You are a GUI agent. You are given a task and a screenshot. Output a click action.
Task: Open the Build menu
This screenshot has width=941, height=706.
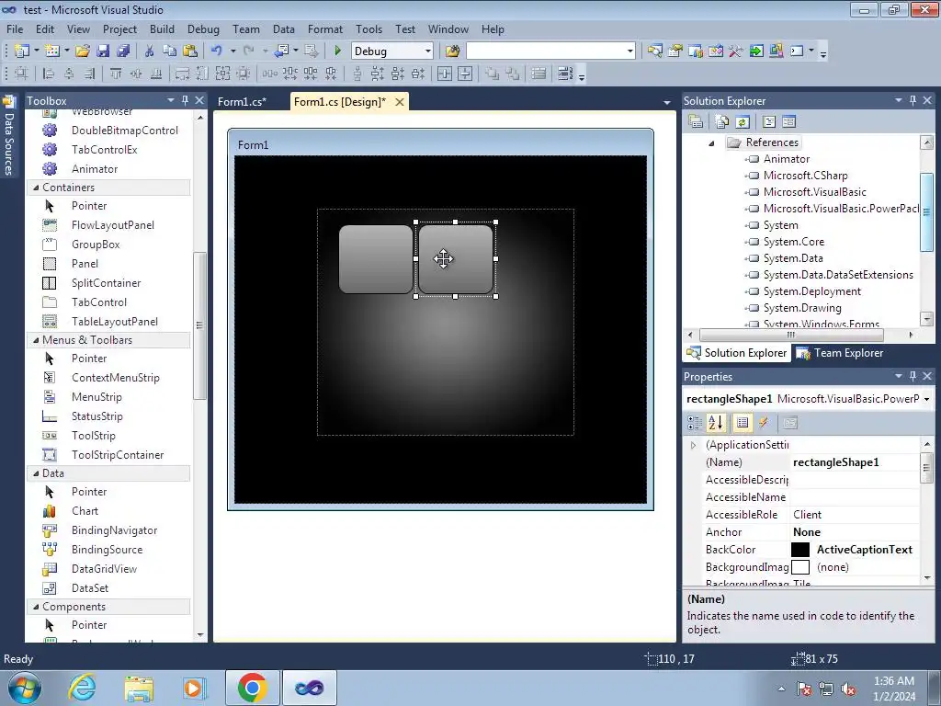162,28
